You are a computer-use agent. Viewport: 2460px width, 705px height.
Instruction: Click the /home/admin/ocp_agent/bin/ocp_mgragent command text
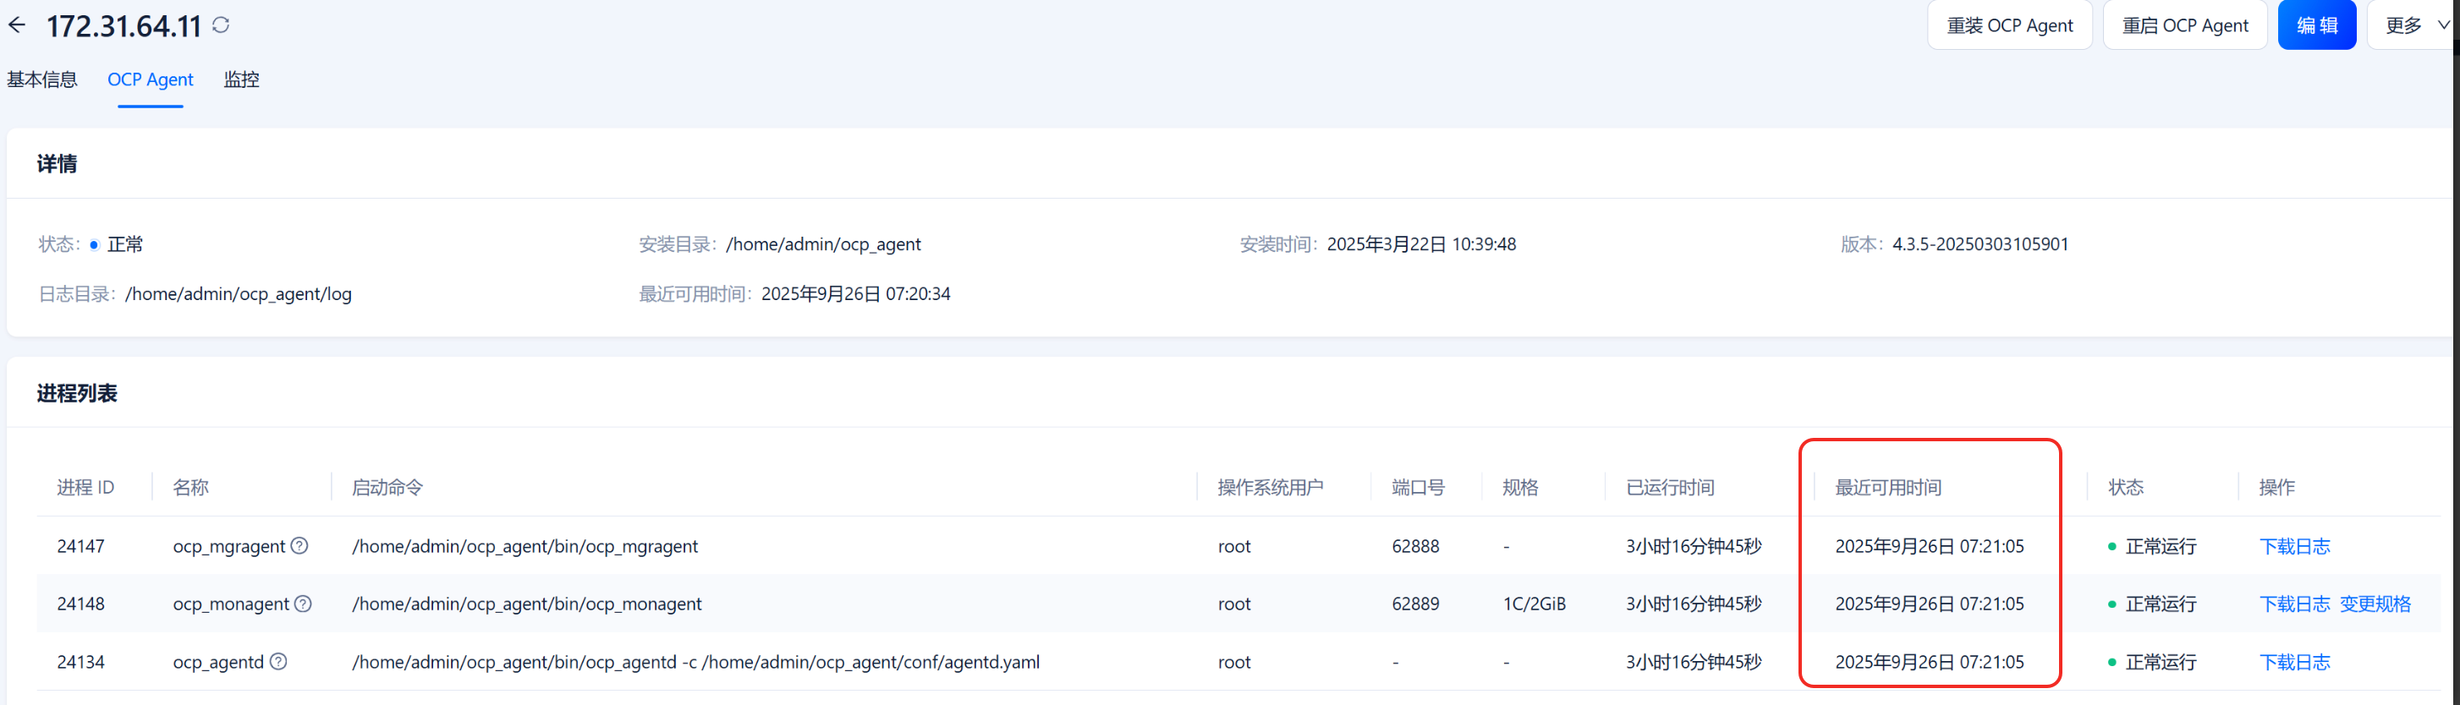[525, 547]
